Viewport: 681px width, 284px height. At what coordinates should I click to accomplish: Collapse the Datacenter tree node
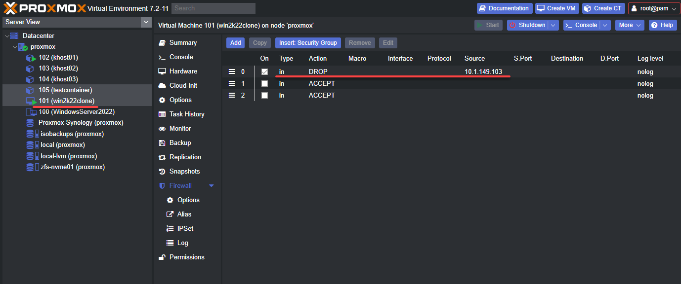[7, 36]
